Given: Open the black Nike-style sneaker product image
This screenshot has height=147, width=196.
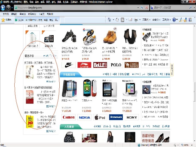Looking at the screenshot, I should [69, 36].
